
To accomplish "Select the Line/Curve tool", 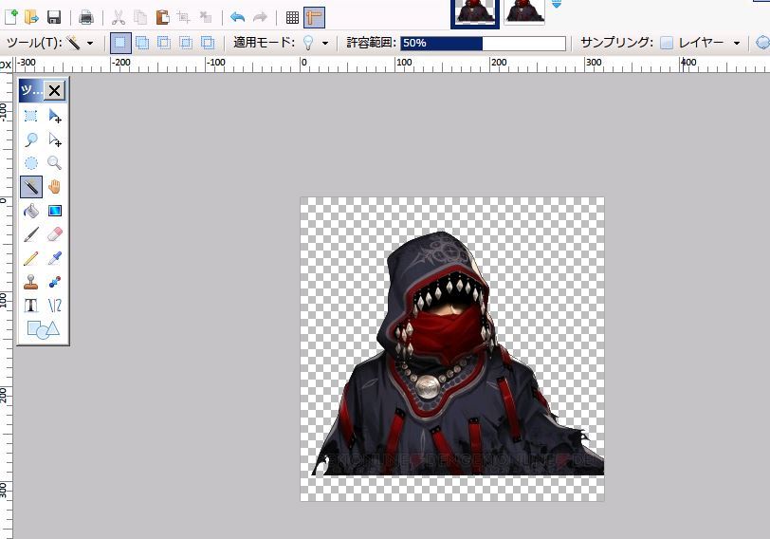I will tap(54, 306).
